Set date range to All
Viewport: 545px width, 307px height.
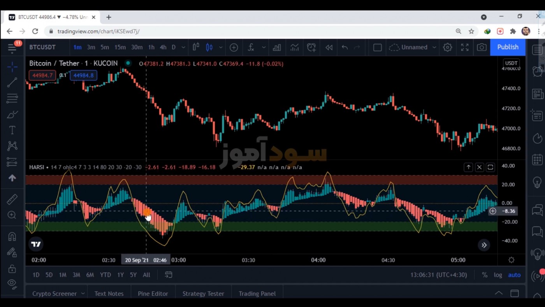(x=146, y=275)
